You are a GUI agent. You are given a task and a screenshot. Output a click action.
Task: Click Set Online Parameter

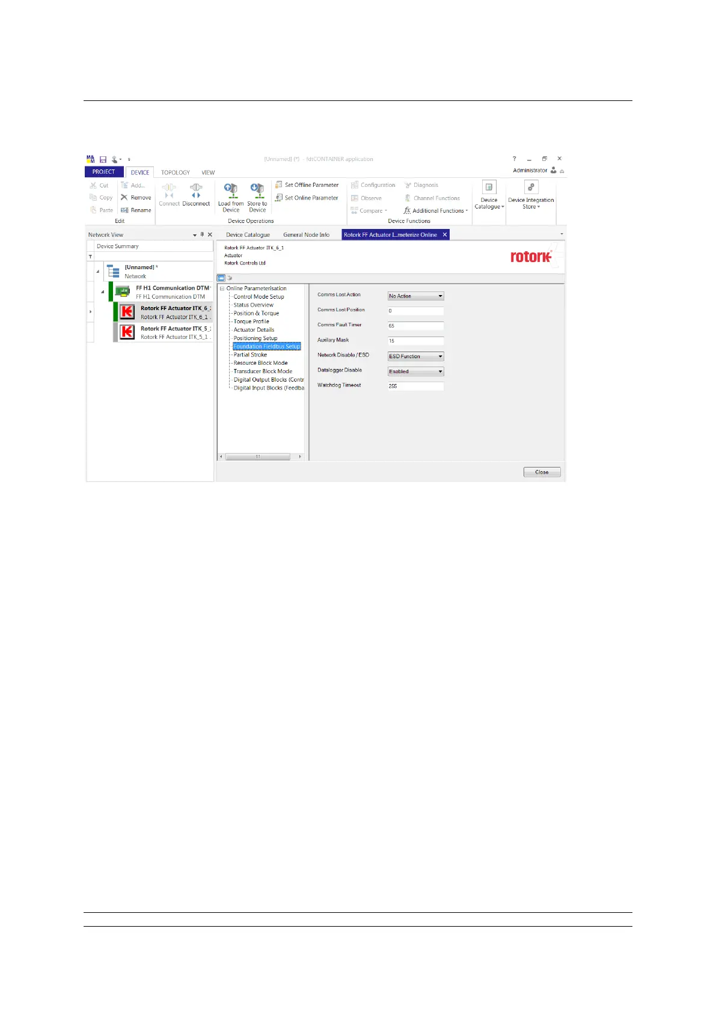pos(307,198)
